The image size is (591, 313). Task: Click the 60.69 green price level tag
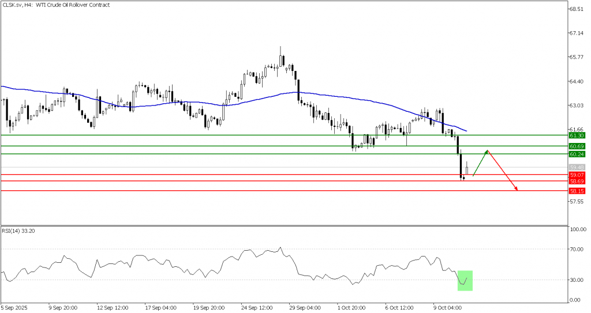point(577,146)
